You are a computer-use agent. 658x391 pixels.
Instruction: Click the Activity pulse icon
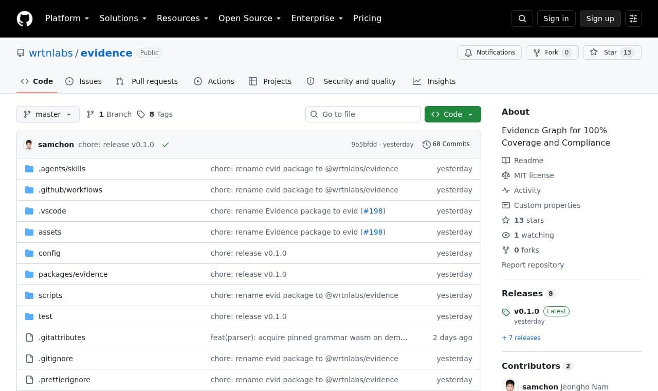coord(506,190)
